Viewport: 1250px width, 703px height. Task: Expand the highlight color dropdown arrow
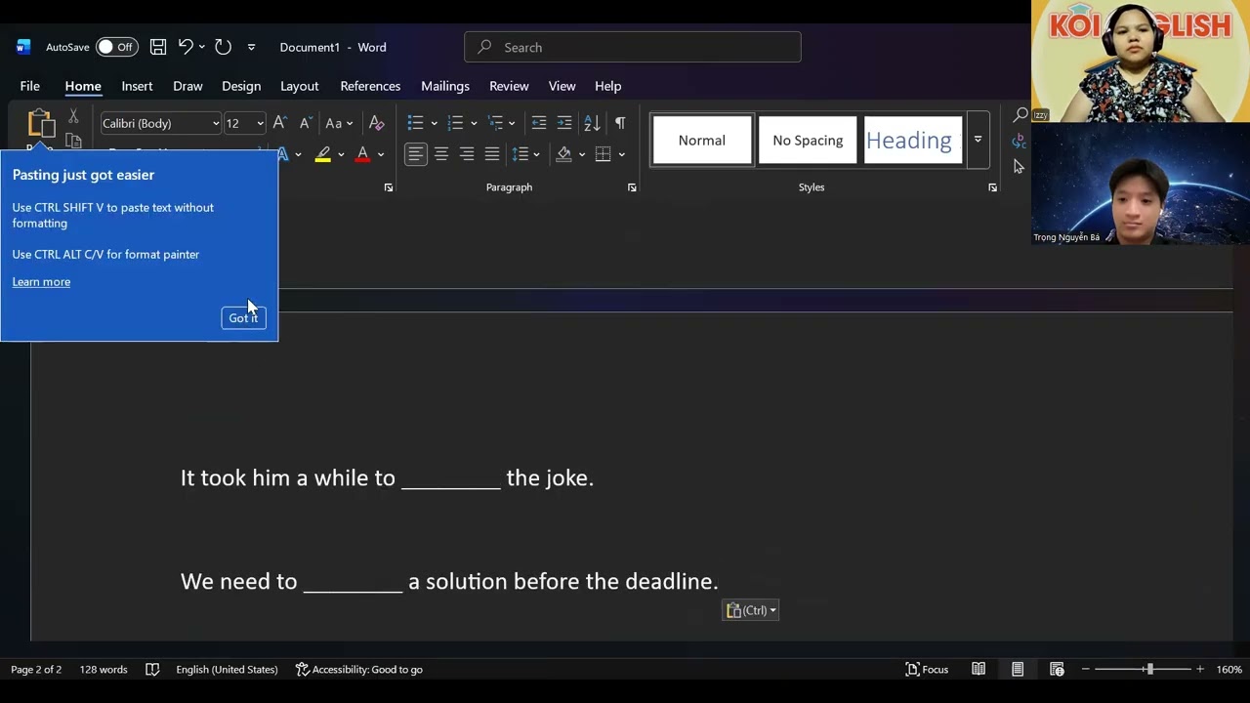point(341,154)
